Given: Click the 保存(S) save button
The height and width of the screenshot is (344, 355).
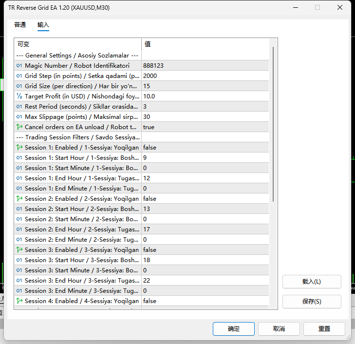Looking at the screenshot, I should pos(312,302).
